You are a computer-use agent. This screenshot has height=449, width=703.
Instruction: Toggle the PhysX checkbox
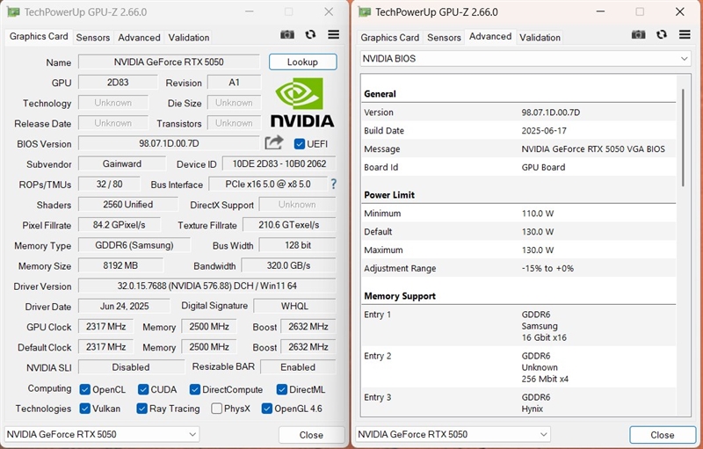(x=217, y=409)
